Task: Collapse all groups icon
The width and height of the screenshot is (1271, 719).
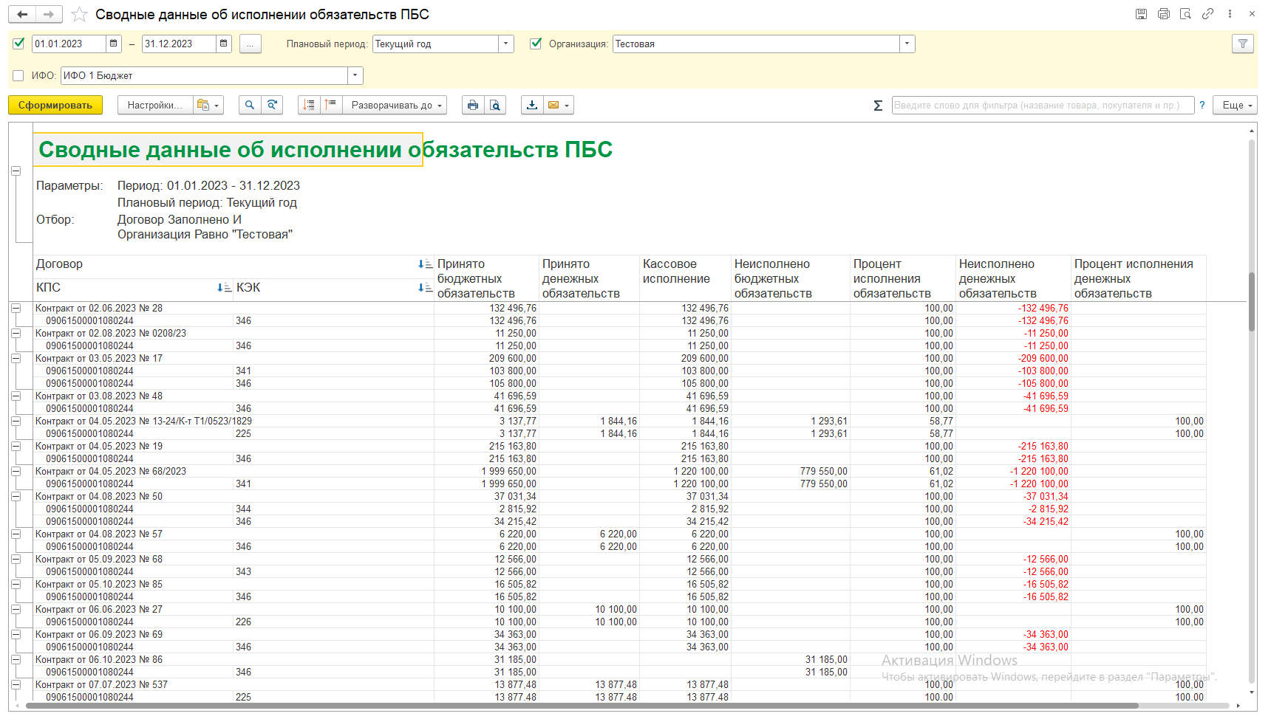Action: tap(310, 106)
